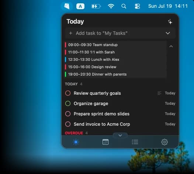
Task: Switch to the Today sun tab
Action: click(76, 142)
